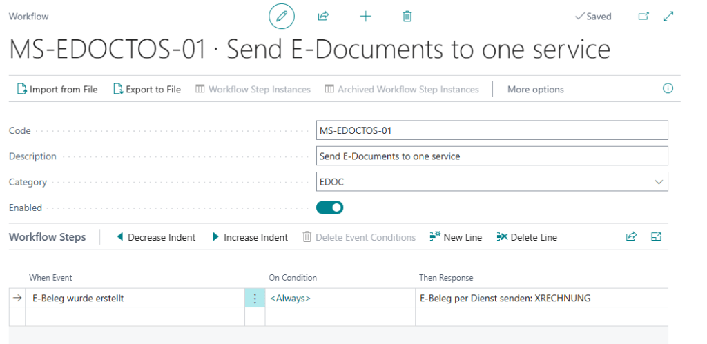This screenshot has height=344, width=707.
Task: Share the Workflow Steps section
Action: pyautogui.click(x=630, y=237)
